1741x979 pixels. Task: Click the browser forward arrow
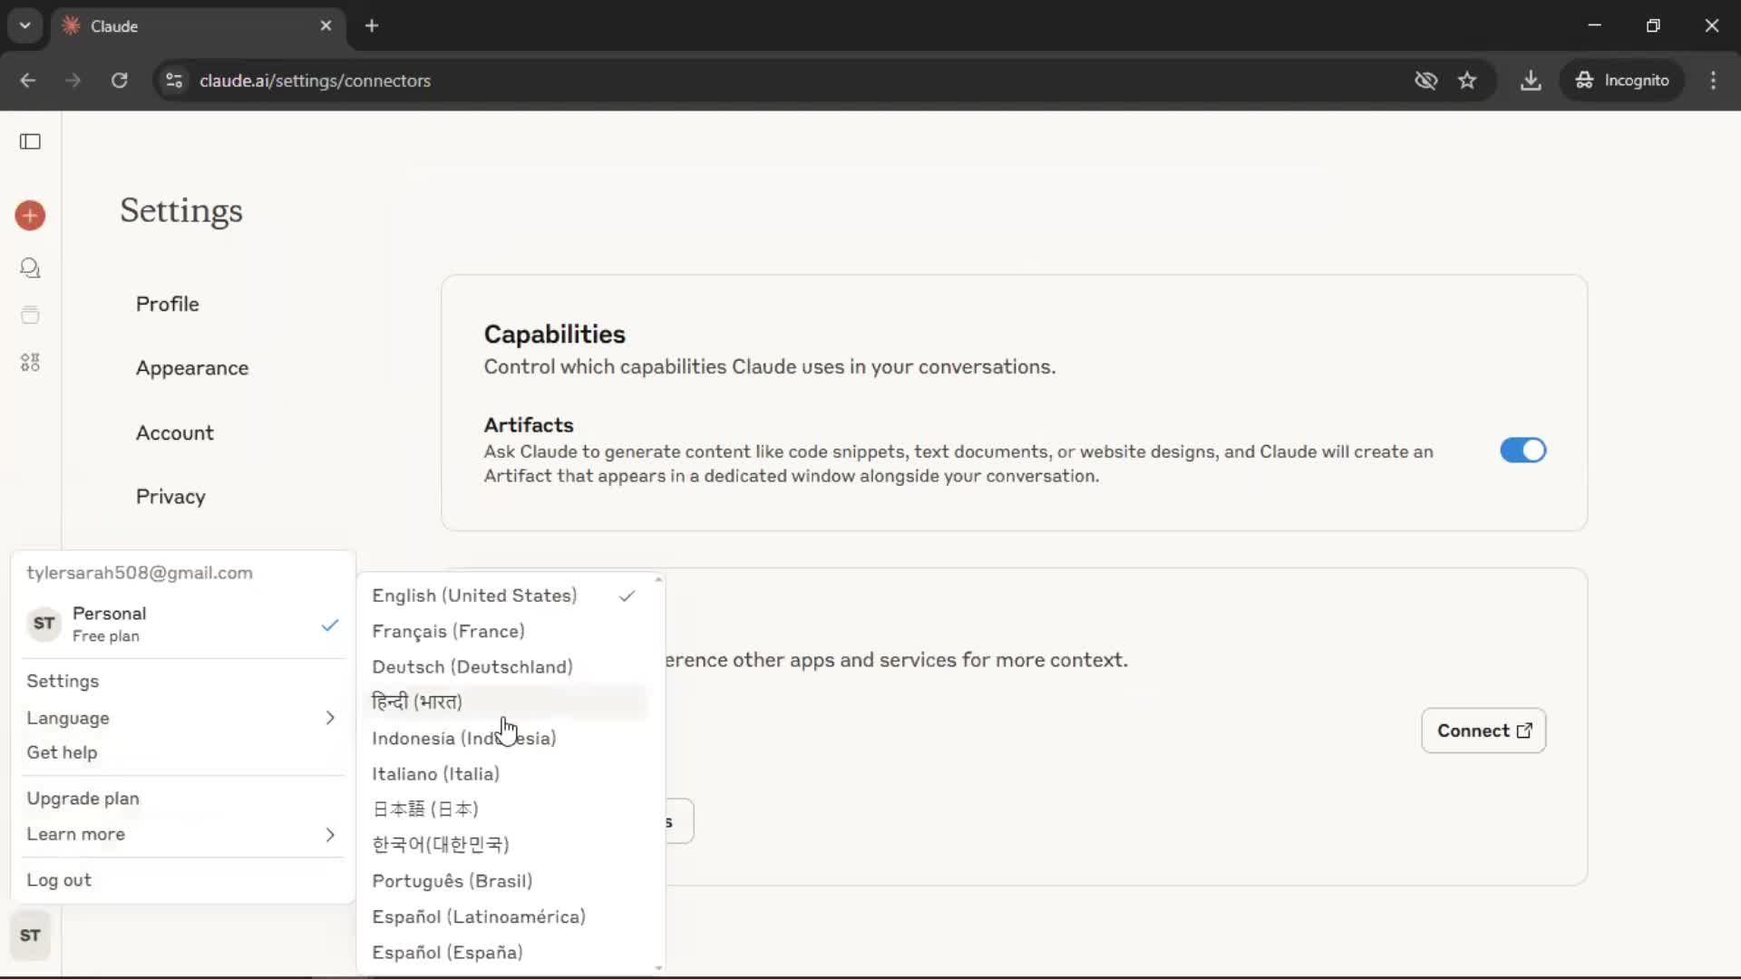(x=73, y=81)
